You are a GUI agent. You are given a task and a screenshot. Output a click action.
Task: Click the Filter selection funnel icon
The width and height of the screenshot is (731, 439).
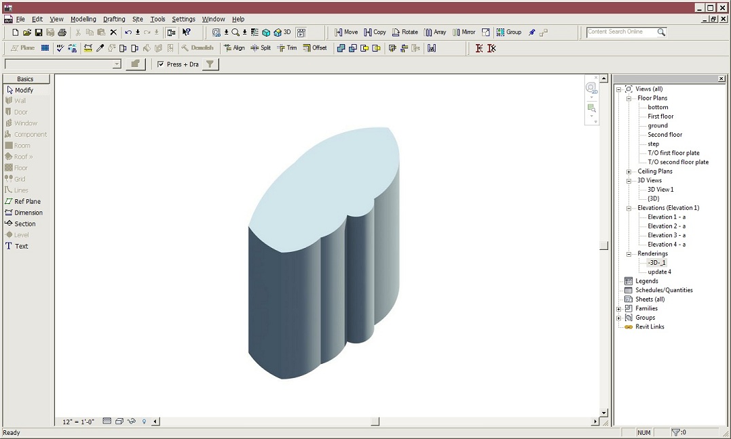(x=210, y=64)
